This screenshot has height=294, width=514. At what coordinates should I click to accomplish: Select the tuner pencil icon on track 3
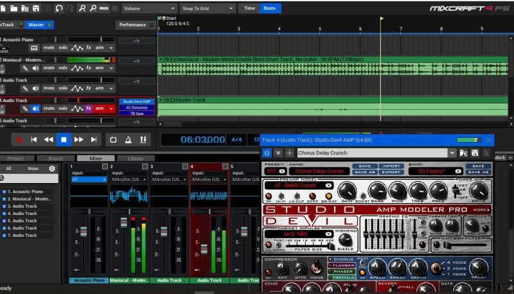pyautogui.click(x=25, y=89)
